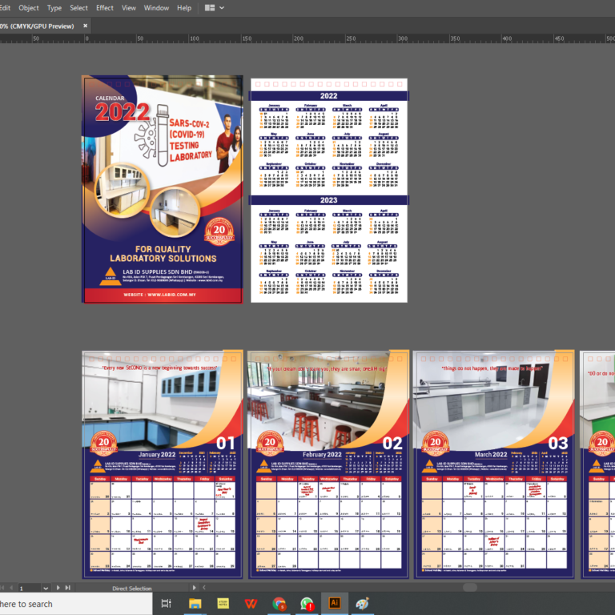Open Google Chrome from the taskbar
The width and height of the screenshot is (615, 615).
[279, 604]
